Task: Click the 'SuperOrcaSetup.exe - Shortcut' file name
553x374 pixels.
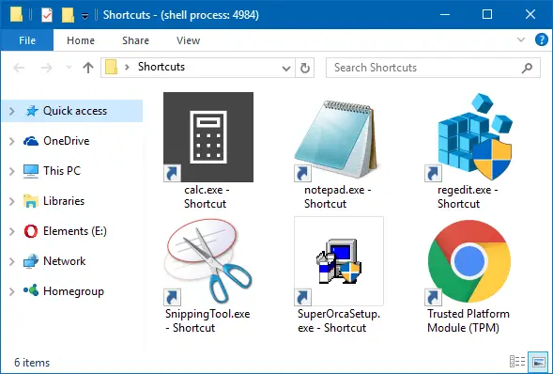Action: coord(339,320)
